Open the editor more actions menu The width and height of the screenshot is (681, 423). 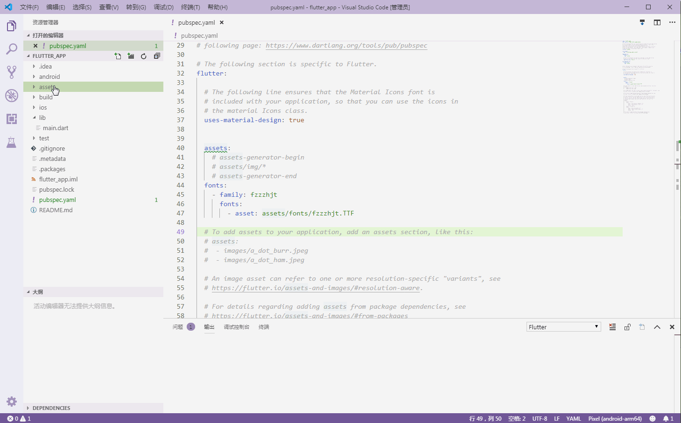pos(672,22)
